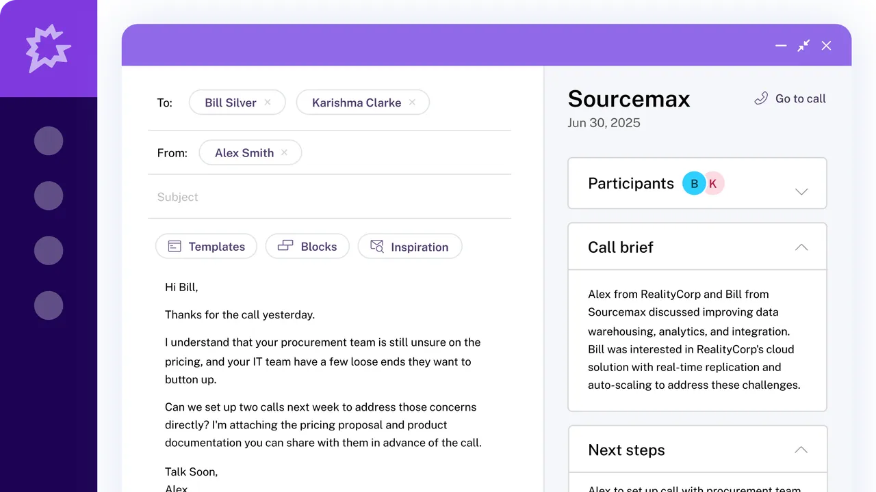This screenshot has width=876, height=492.
Task: Click into the Subject field
Action: [329, 197]
